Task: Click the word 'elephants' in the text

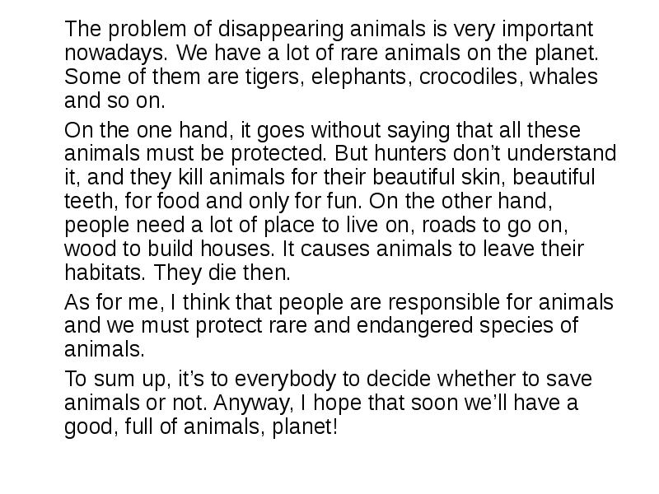Action: [x=359, y=77]
